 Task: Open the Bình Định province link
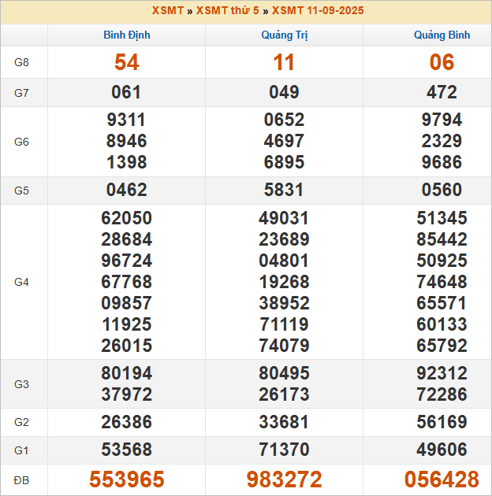coord(127,35)
